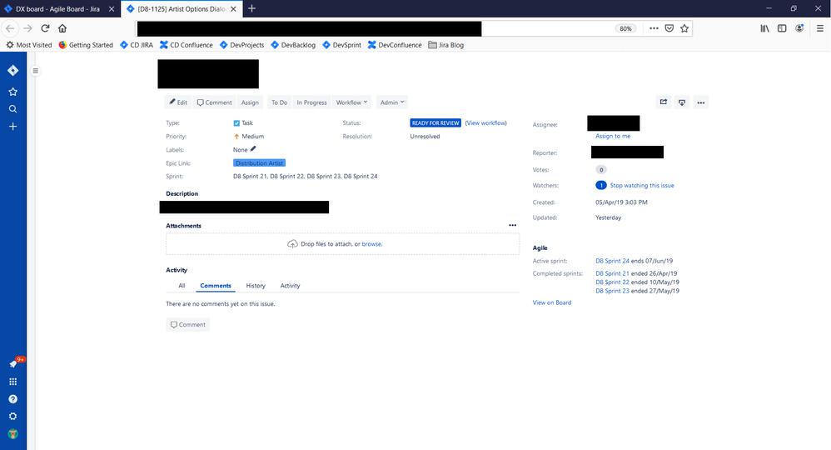The height and width of the screenshot is (450, 831).
Task: Expand the Workflow dropdown
Action: (351, 102)
